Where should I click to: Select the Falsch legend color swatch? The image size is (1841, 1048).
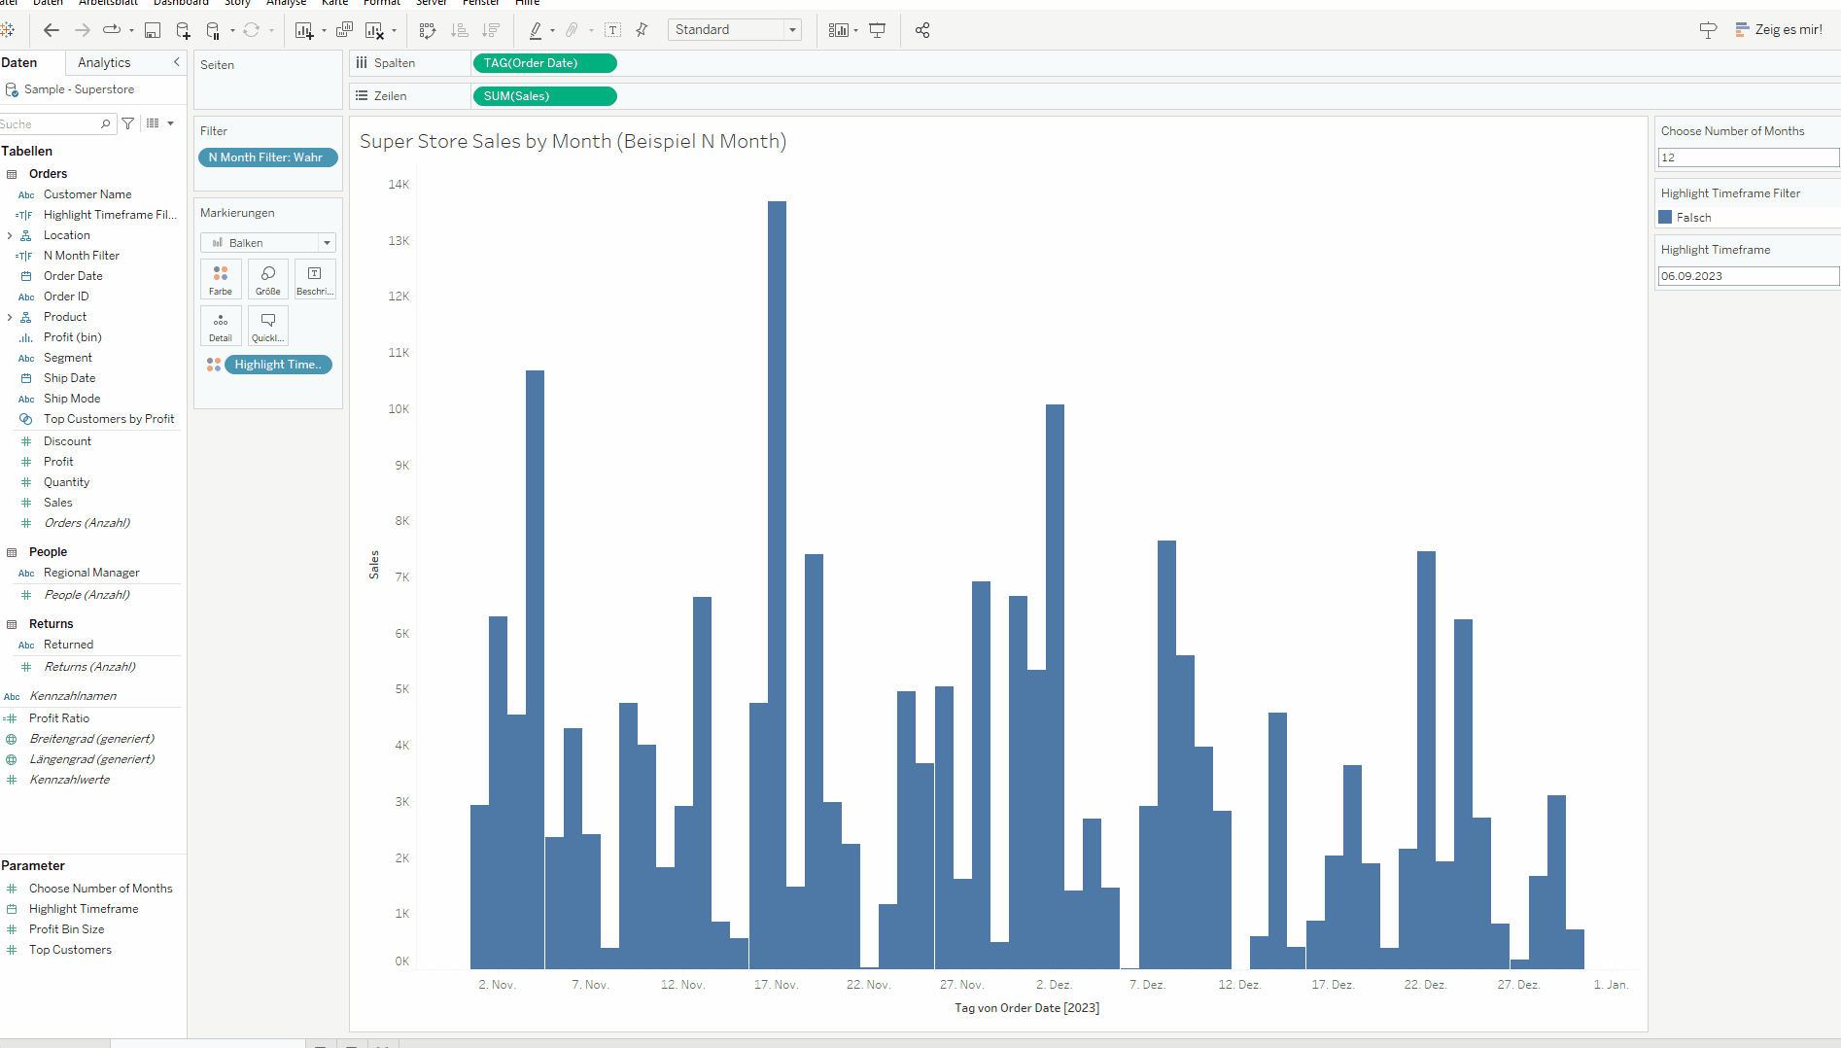coord(1665,217)
